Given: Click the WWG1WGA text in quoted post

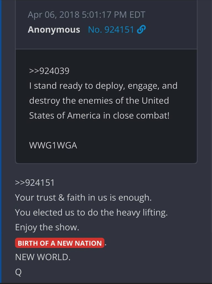Looking at the screenshot, I should 53,145.
